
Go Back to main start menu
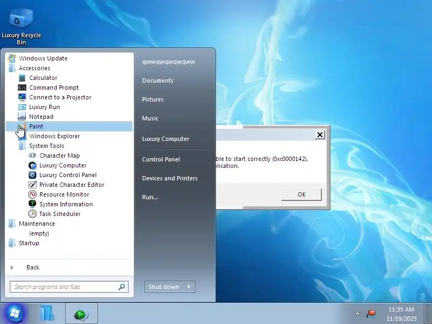33,267
